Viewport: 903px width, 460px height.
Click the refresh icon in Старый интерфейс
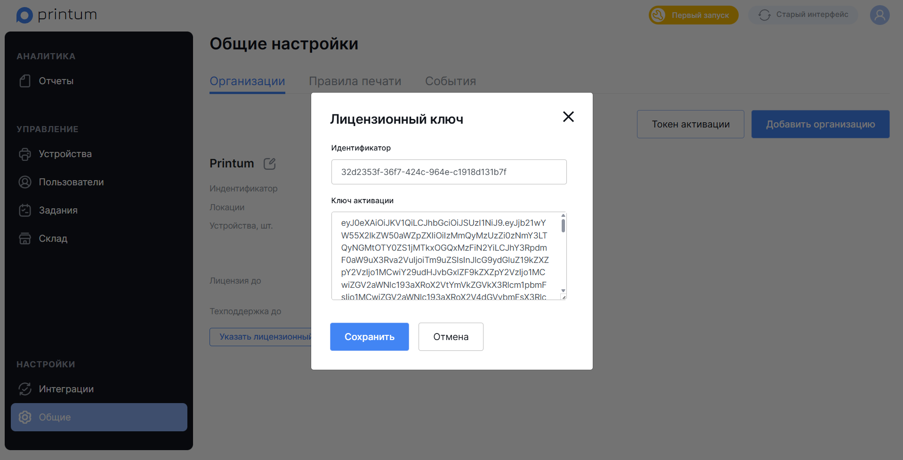[765, 15]
